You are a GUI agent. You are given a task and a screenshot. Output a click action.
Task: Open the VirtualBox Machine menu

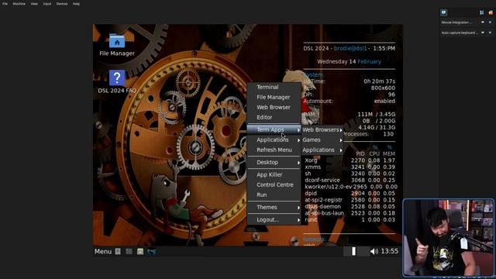(x=19, y=4)
